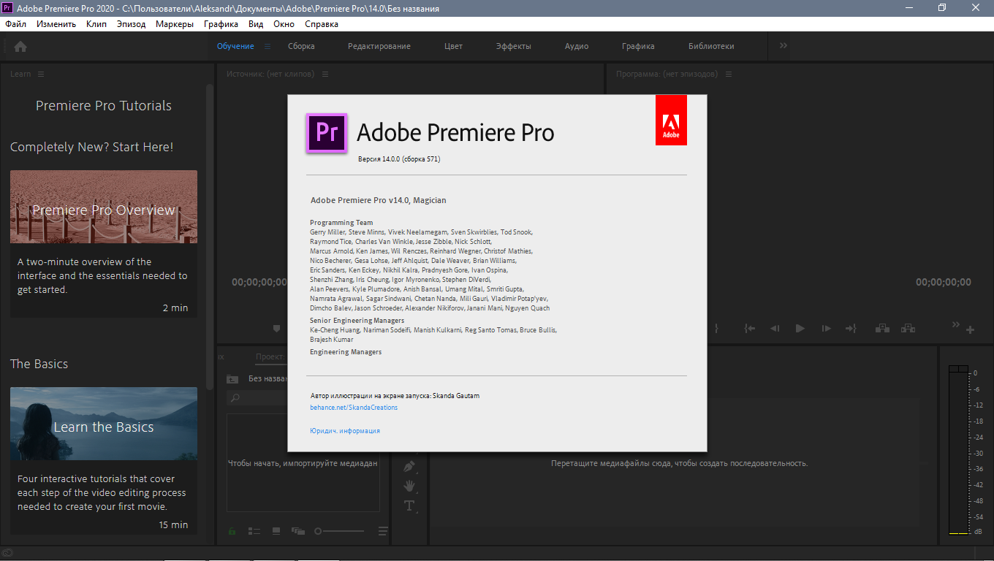Click the Home icon
This screenshot has width=994, height=561.
click(20, 46)
